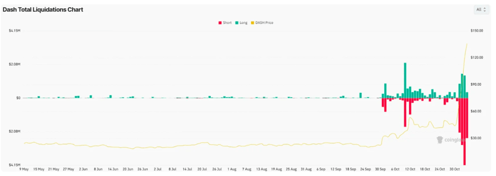The image size is (496, 176).
Task: Click the 2 Jul date label
Action: pyautogui.click(x=158, y=169)
